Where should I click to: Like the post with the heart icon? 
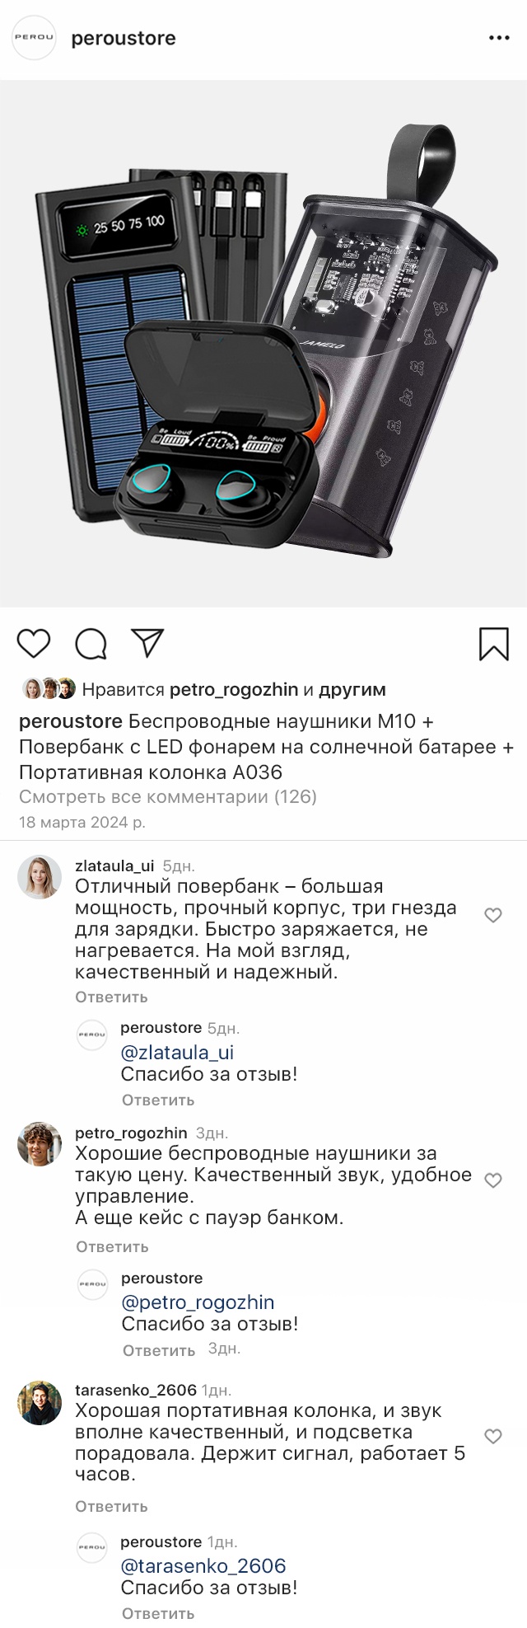click(x=34, y=643)
